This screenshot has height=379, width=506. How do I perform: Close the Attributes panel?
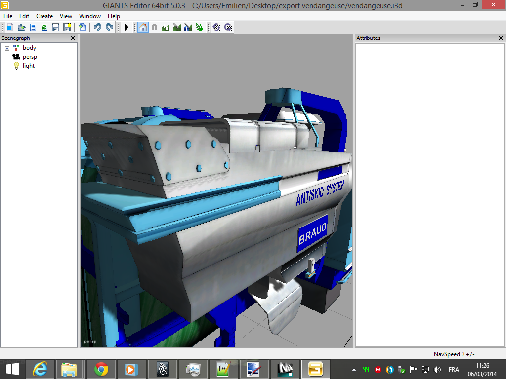click(501, 38)
